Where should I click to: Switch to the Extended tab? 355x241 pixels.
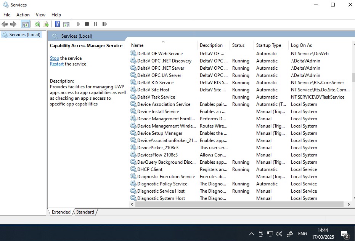point(61,212)
